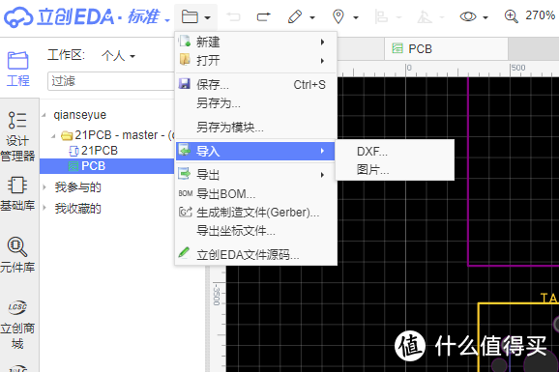
Task: Choose 另存为模块... menu item
Action: tap(255, 127)
